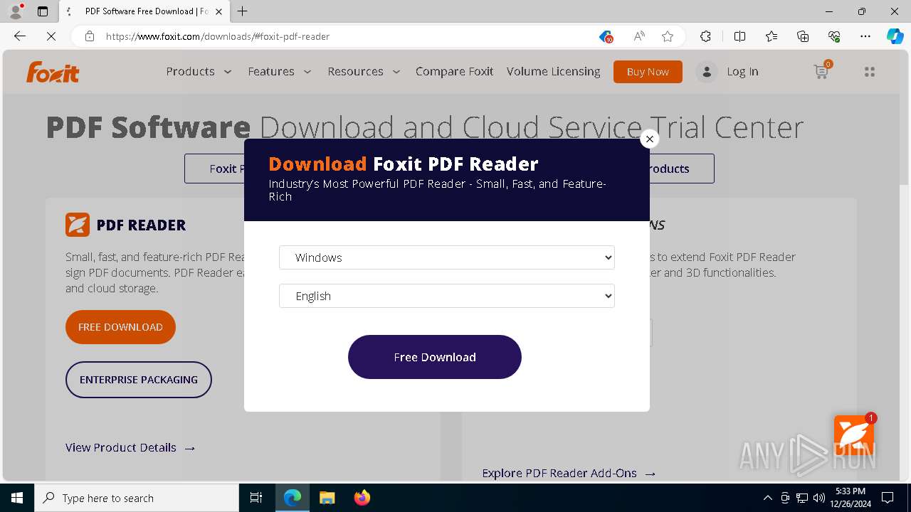Image resolution: width=911 pixels, height=512 pixels.
Task: Toggle Read Aloud in address bar
Action: click(639, 36)
